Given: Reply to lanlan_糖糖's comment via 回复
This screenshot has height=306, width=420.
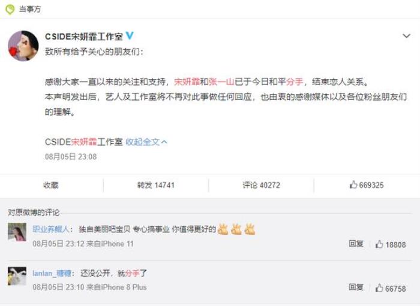Looking at the screenshot, I should click(x=356, y=288).
